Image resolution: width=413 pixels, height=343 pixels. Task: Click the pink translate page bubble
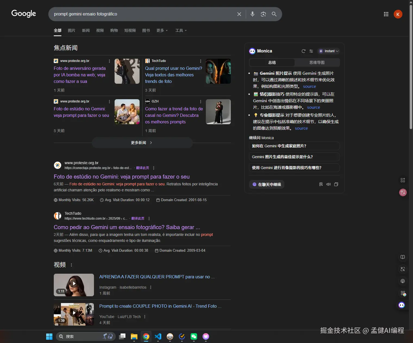[403, 192]
